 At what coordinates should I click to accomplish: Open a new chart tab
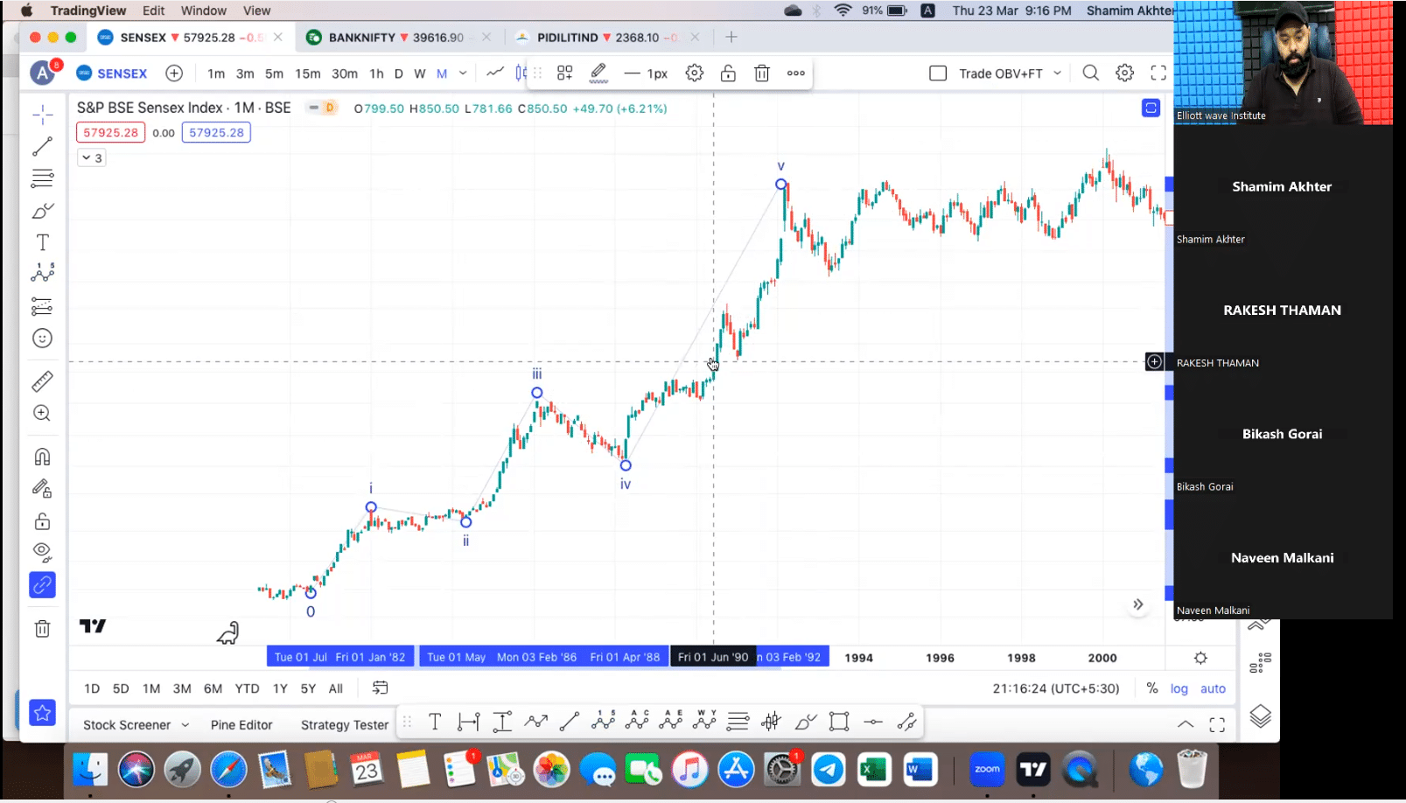(x=731, y=37)
